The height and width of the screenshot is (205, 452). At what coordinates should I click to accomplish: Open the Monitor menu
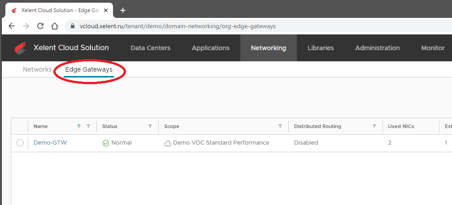[433, 48]
